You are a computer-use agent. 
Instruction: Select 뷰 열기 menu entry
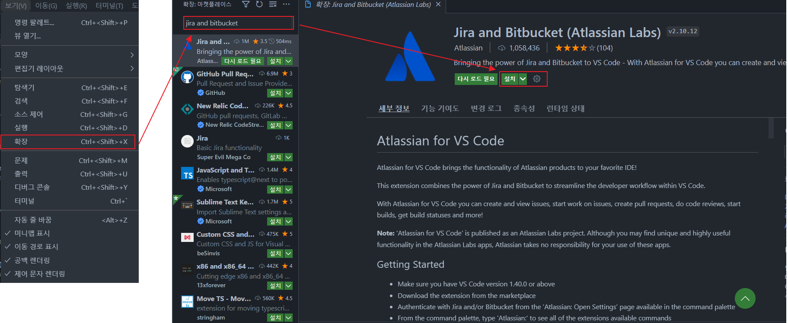pyautogui.click(x=70, y=36)
